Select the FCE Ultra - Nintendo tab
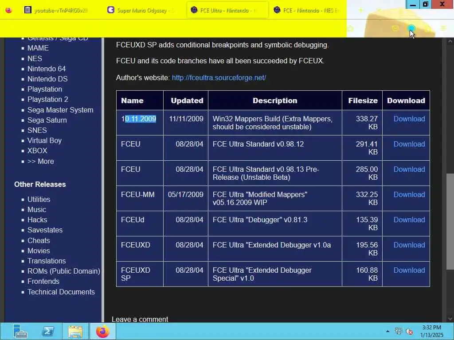Image resolution: width=454 pixels, height=340 pixels. (x=227, y=11)
